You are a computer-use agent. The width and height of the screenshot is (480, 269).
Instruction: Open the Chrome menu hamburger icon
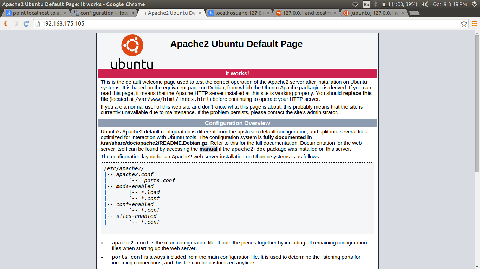pyautogui.click(x=474, y=24)
